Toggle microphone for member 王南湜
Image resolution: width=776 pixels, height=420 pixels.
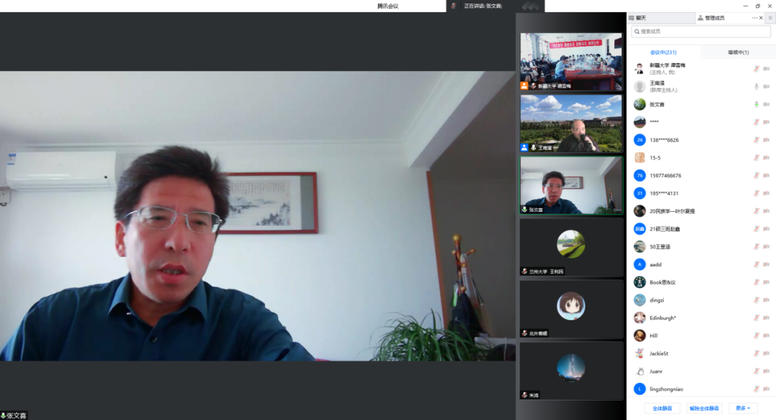[756, 86]
